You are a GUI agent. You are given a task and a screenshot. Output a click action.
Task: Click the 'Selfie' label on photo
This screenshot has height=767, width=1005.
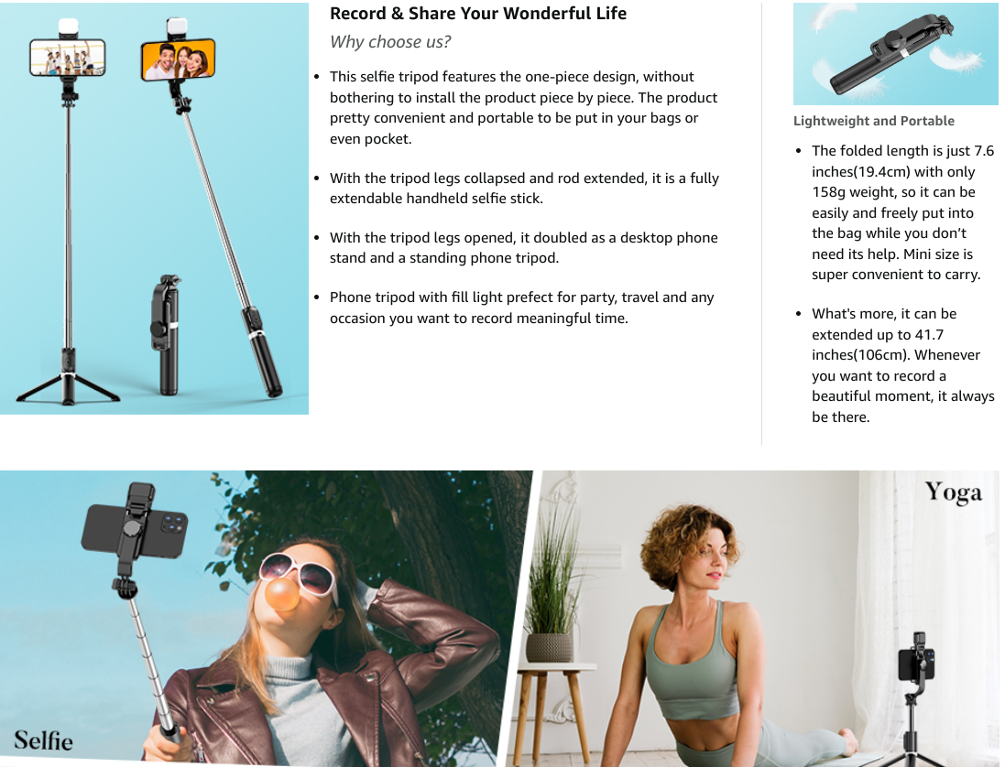[44, 740]
